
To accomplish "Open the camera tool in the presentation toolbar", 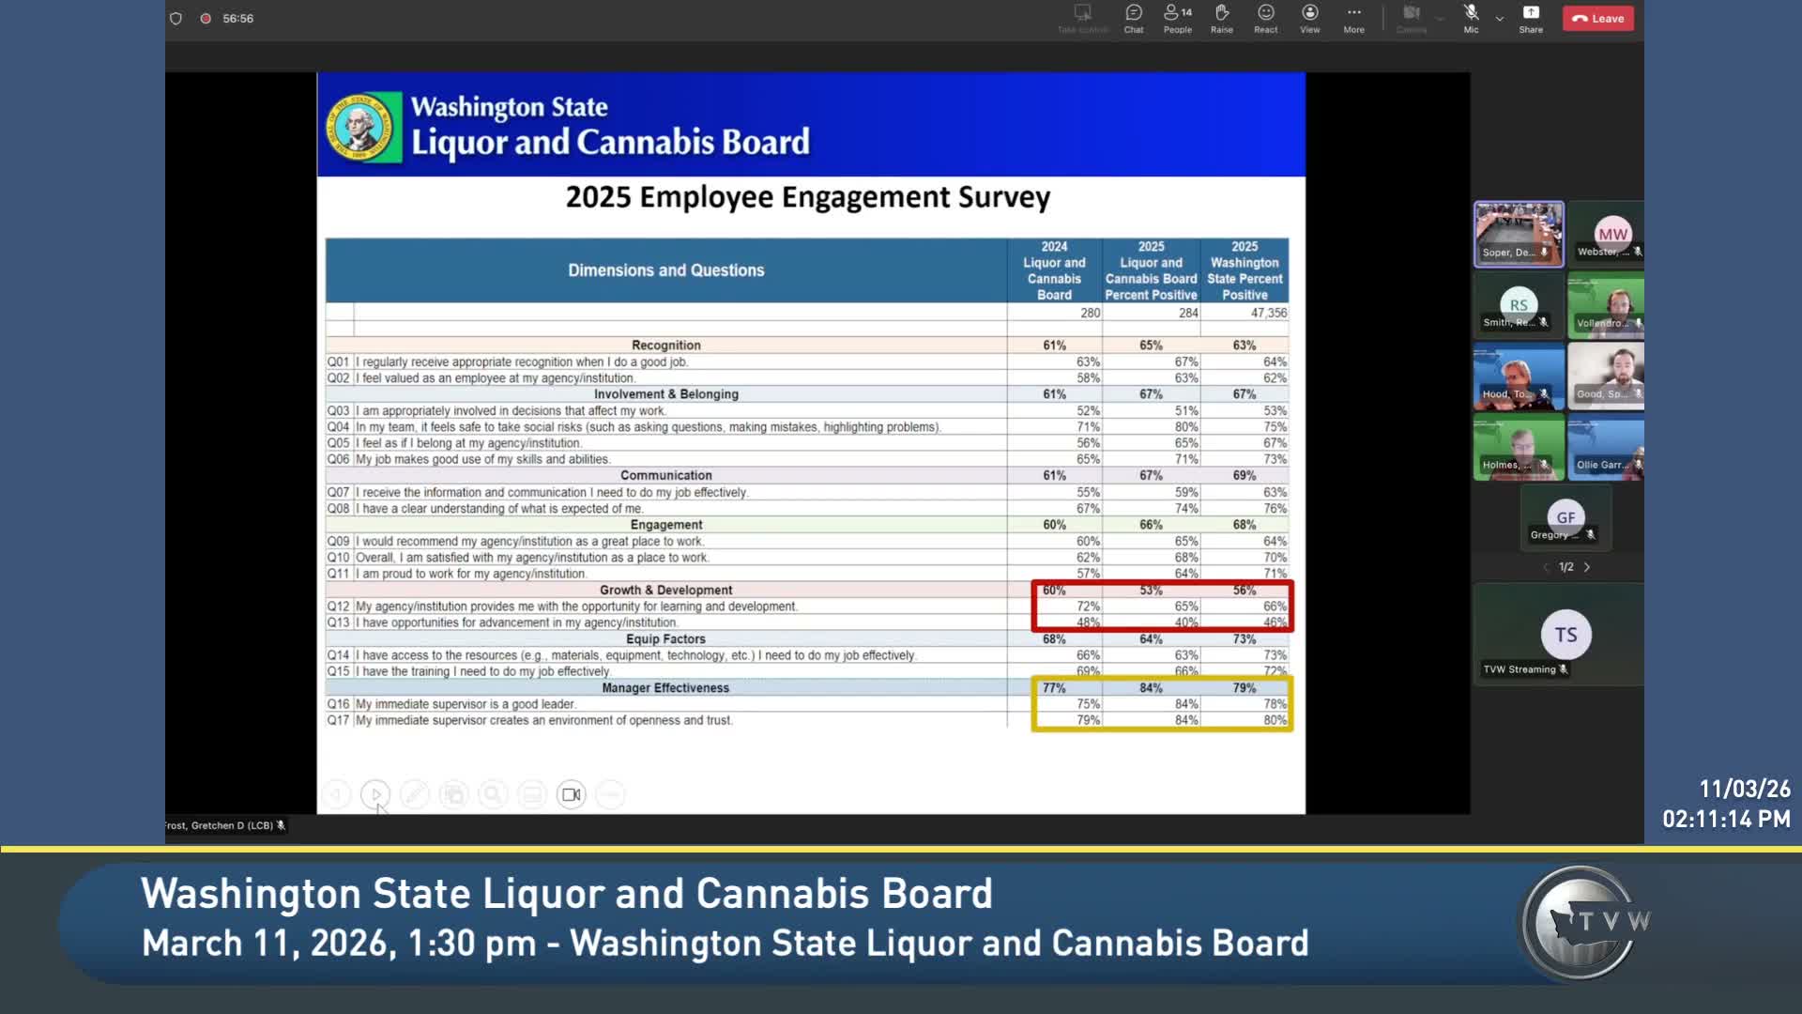I will (x=571, y=793).
